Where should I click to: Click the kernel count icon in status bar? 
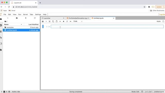click(9, 92)
